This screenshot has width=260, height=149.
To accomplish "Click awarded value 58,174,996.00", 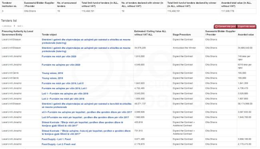I will tap(245, 104).
